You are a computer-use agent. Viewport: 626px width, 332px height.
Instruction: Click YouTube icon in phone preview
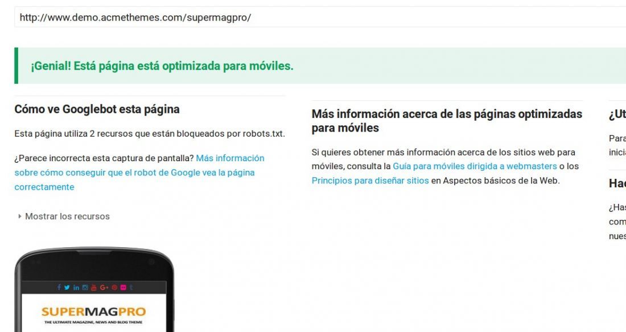[94, 287]
